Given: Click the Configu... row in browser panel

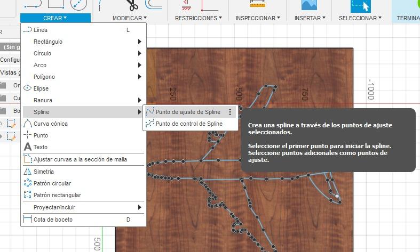Looking at the screenshot, I should pos(10,60).
